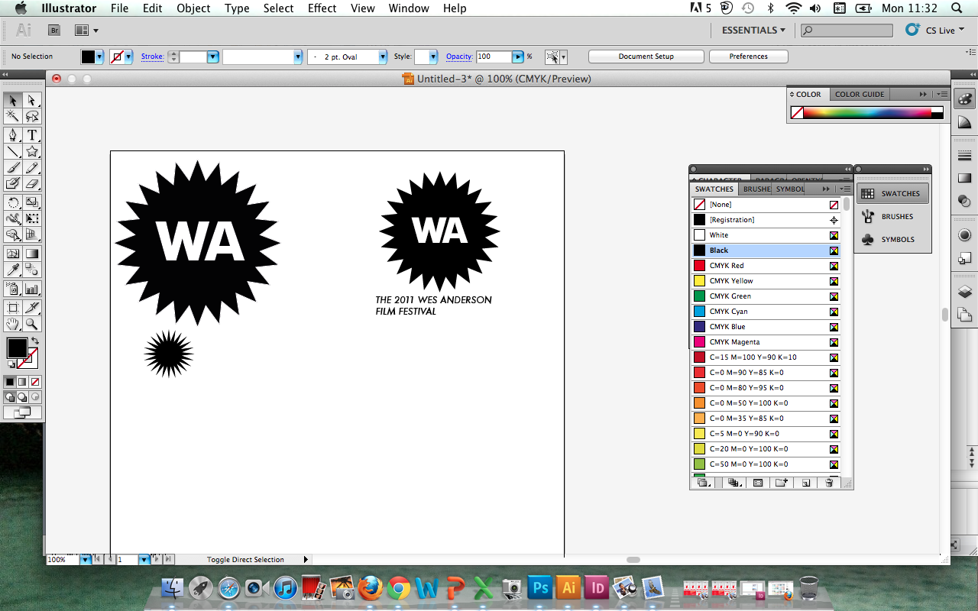The height and width of the screenshot is (611, 978).
Task: Pick the Lasso tool
Action: coord(32,116)
